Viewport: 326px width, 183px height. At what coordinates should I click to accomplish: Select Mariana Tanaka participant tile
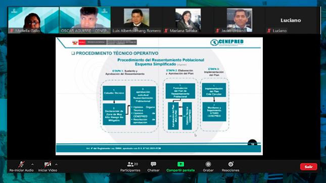pos(188,20)
